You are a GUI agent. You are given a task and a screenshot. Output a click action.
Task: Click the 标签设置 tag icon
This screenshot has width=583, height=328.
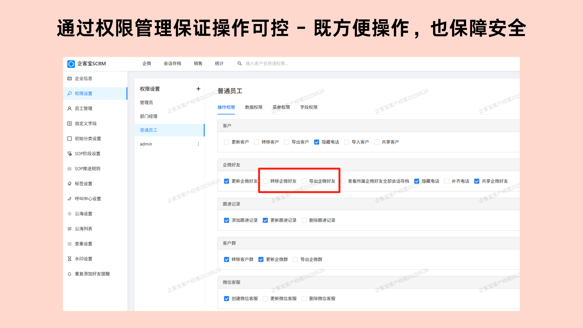tap(70, 184)
